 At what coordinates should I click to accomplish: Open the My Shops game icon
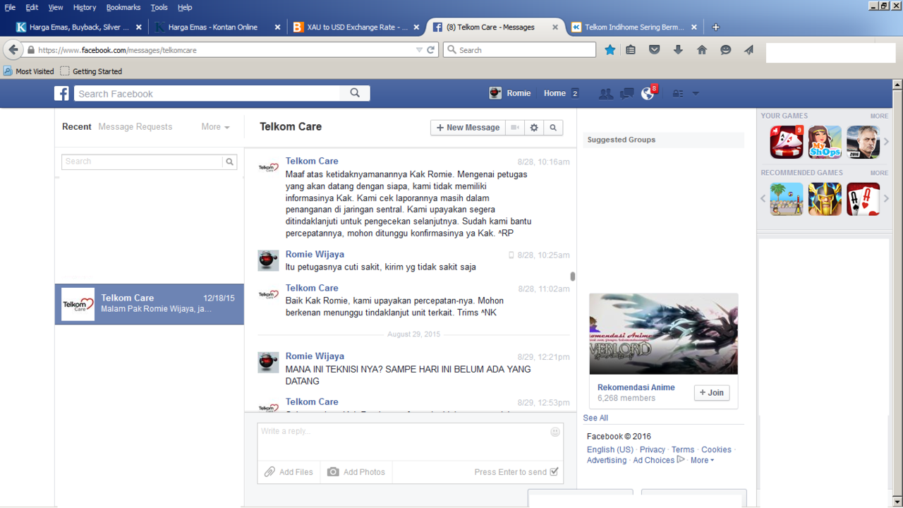click(825, 142)
